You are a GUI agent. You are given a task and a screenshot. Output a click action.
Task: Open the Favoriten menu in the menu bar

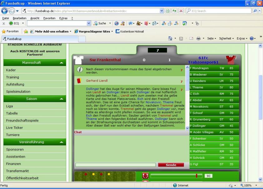coord(49,18)
